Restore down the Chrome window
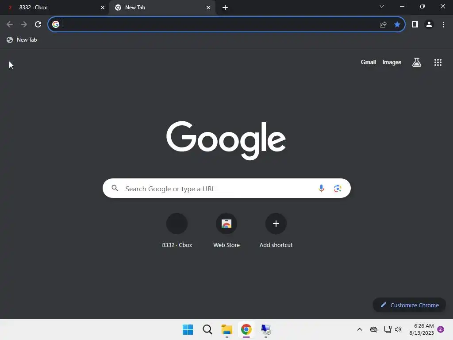 (x=422, y=6)
